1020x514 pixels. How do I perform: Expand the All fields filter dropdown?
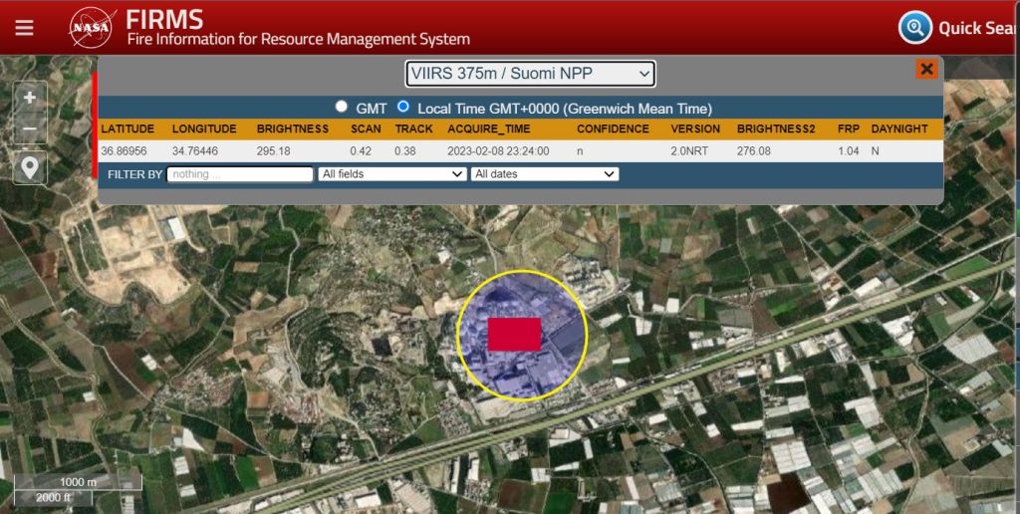click(391, 174)
